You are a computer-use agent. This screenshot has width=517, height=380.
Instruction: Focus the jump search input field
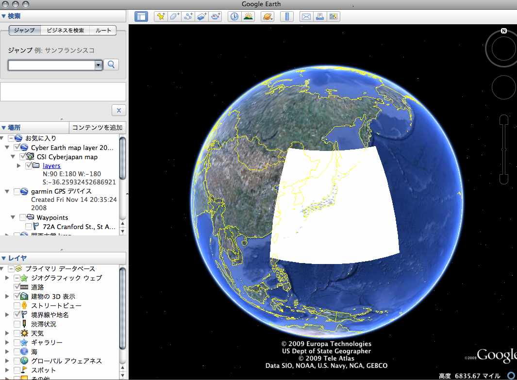[x=51, y=65]
